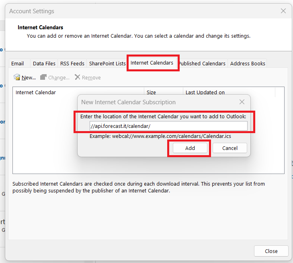The image size is (293, 263).
Task: Select the Internet Calendars tab
Action: (x=152, y=63)
